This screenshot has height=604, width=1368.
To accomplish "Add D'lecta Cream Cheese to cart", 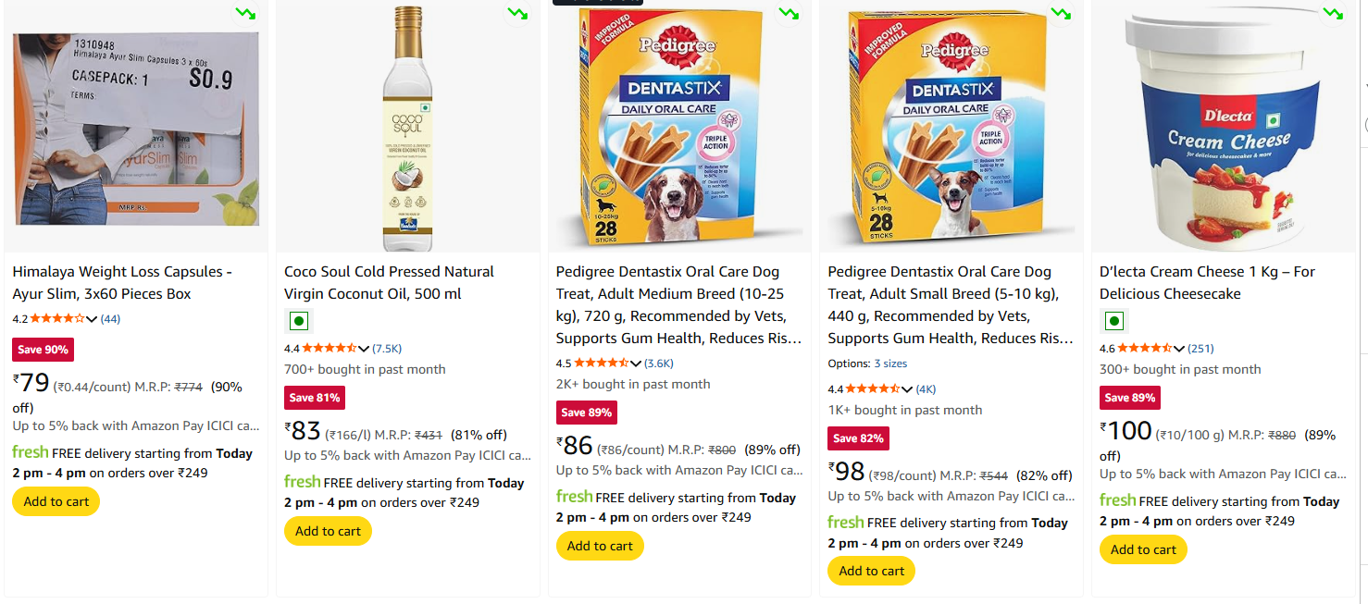I will pos(1143,549).
